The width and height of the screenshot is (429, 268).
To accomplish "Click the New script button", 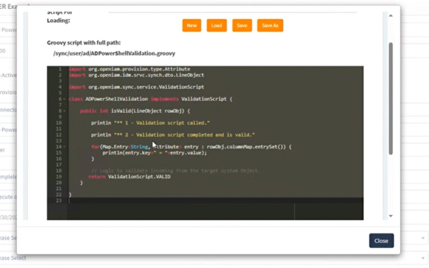I will pyautogui.click(x=191, y=26).
